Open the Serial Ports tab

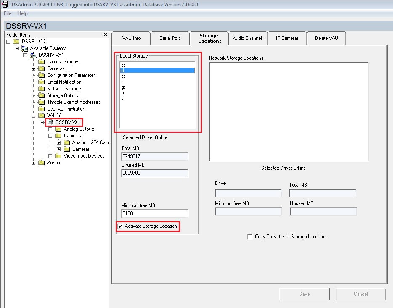tap(170, 38)
